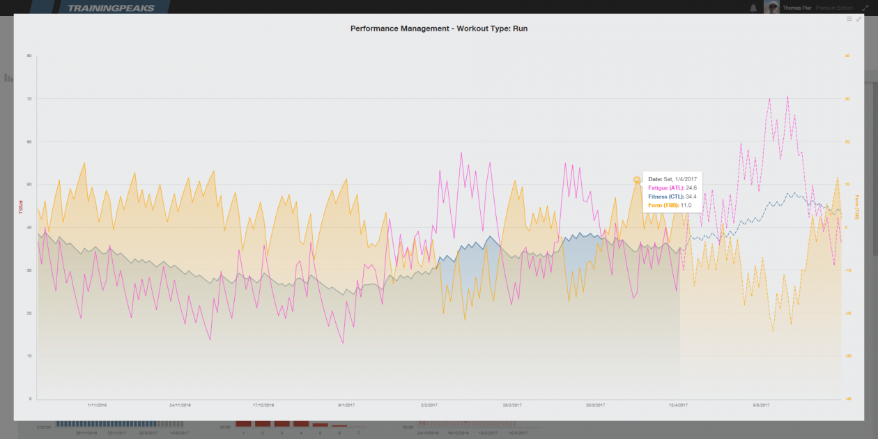Toggle the Fatigue (ATL) series in the tooltip
Screen dimensions: 878x439
click(666, 187)
